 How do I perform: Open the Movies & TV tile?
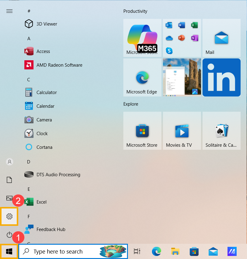(x=182, y=131)
